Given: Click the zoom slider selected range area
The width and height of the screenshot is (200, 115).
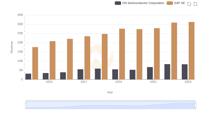Looking at the screenshot, I should tap(110, 106).
